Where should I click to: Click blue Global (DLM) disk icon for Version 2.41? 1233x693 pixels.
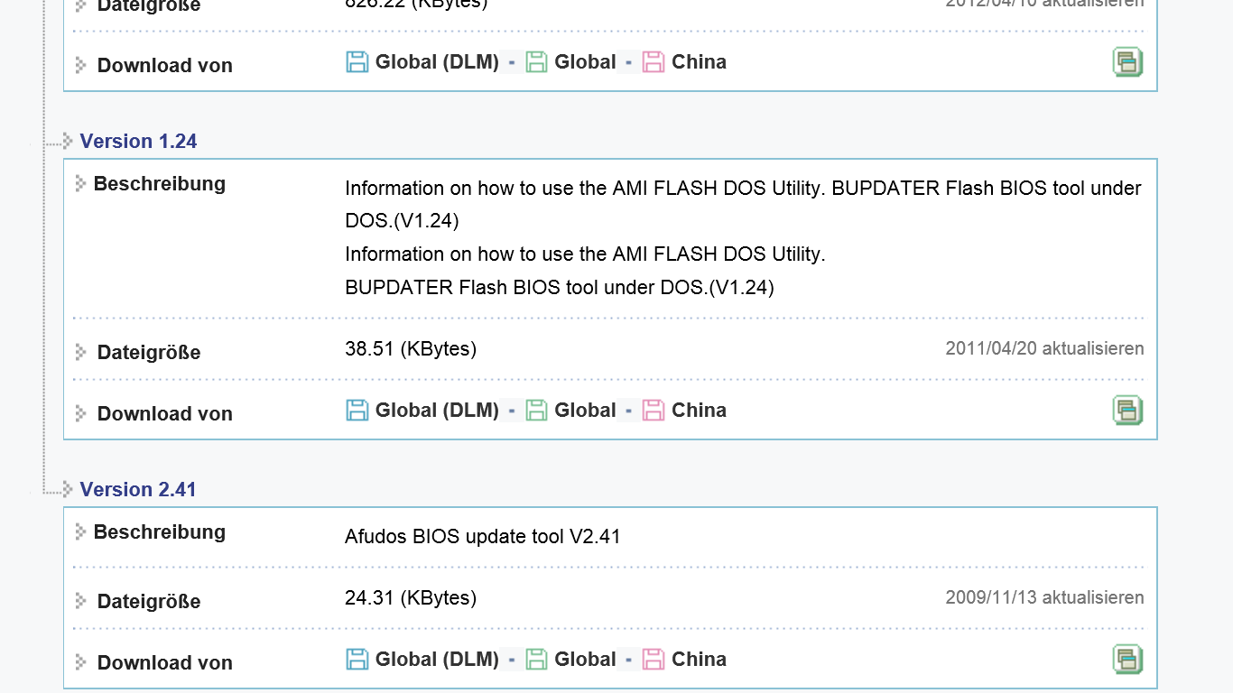(x=357, y=660)
